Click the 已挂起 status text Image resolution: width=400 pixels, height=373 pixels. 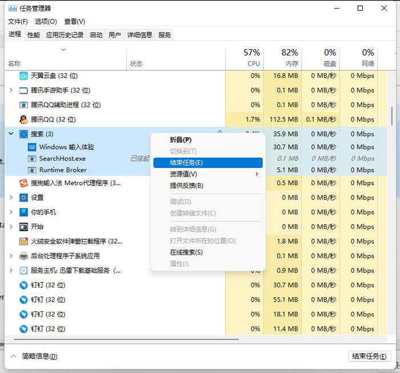point(139,159)
